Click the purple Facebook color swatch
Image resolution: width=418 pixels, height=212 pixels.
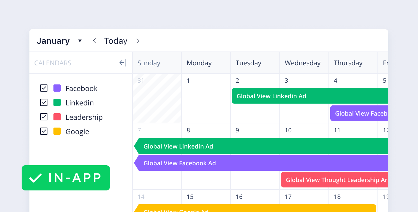click(57, 88)
